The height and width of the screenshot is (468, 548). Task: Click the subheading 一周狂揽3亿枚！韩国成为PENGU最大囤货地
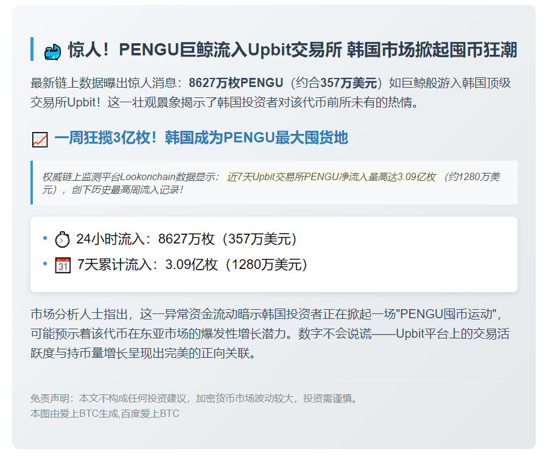(x=201, y=138)
